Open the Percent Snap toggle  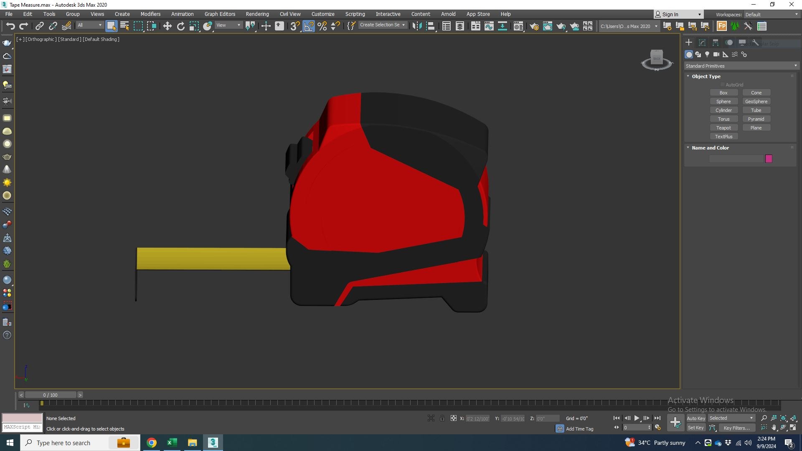(322, 26)
